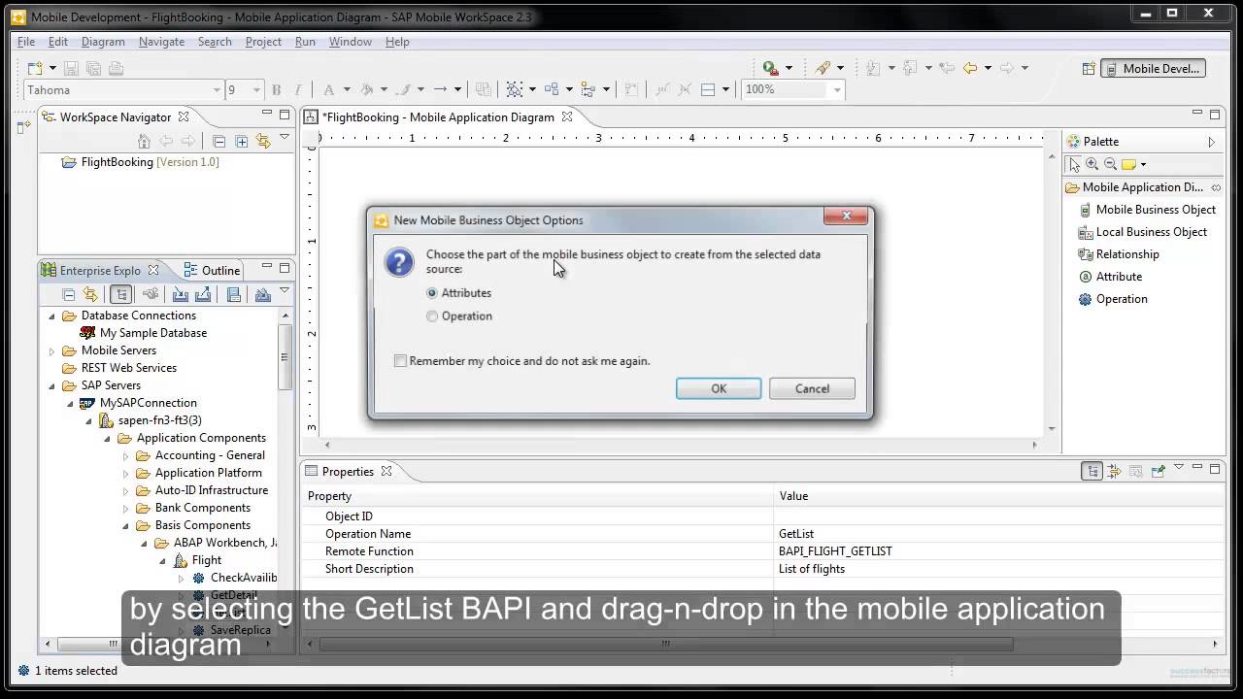1243x699 pixels.
Task: Click the Enterprise Explorer vertical scrollbar
Action: pyautogui.click(x=286, y=357)
